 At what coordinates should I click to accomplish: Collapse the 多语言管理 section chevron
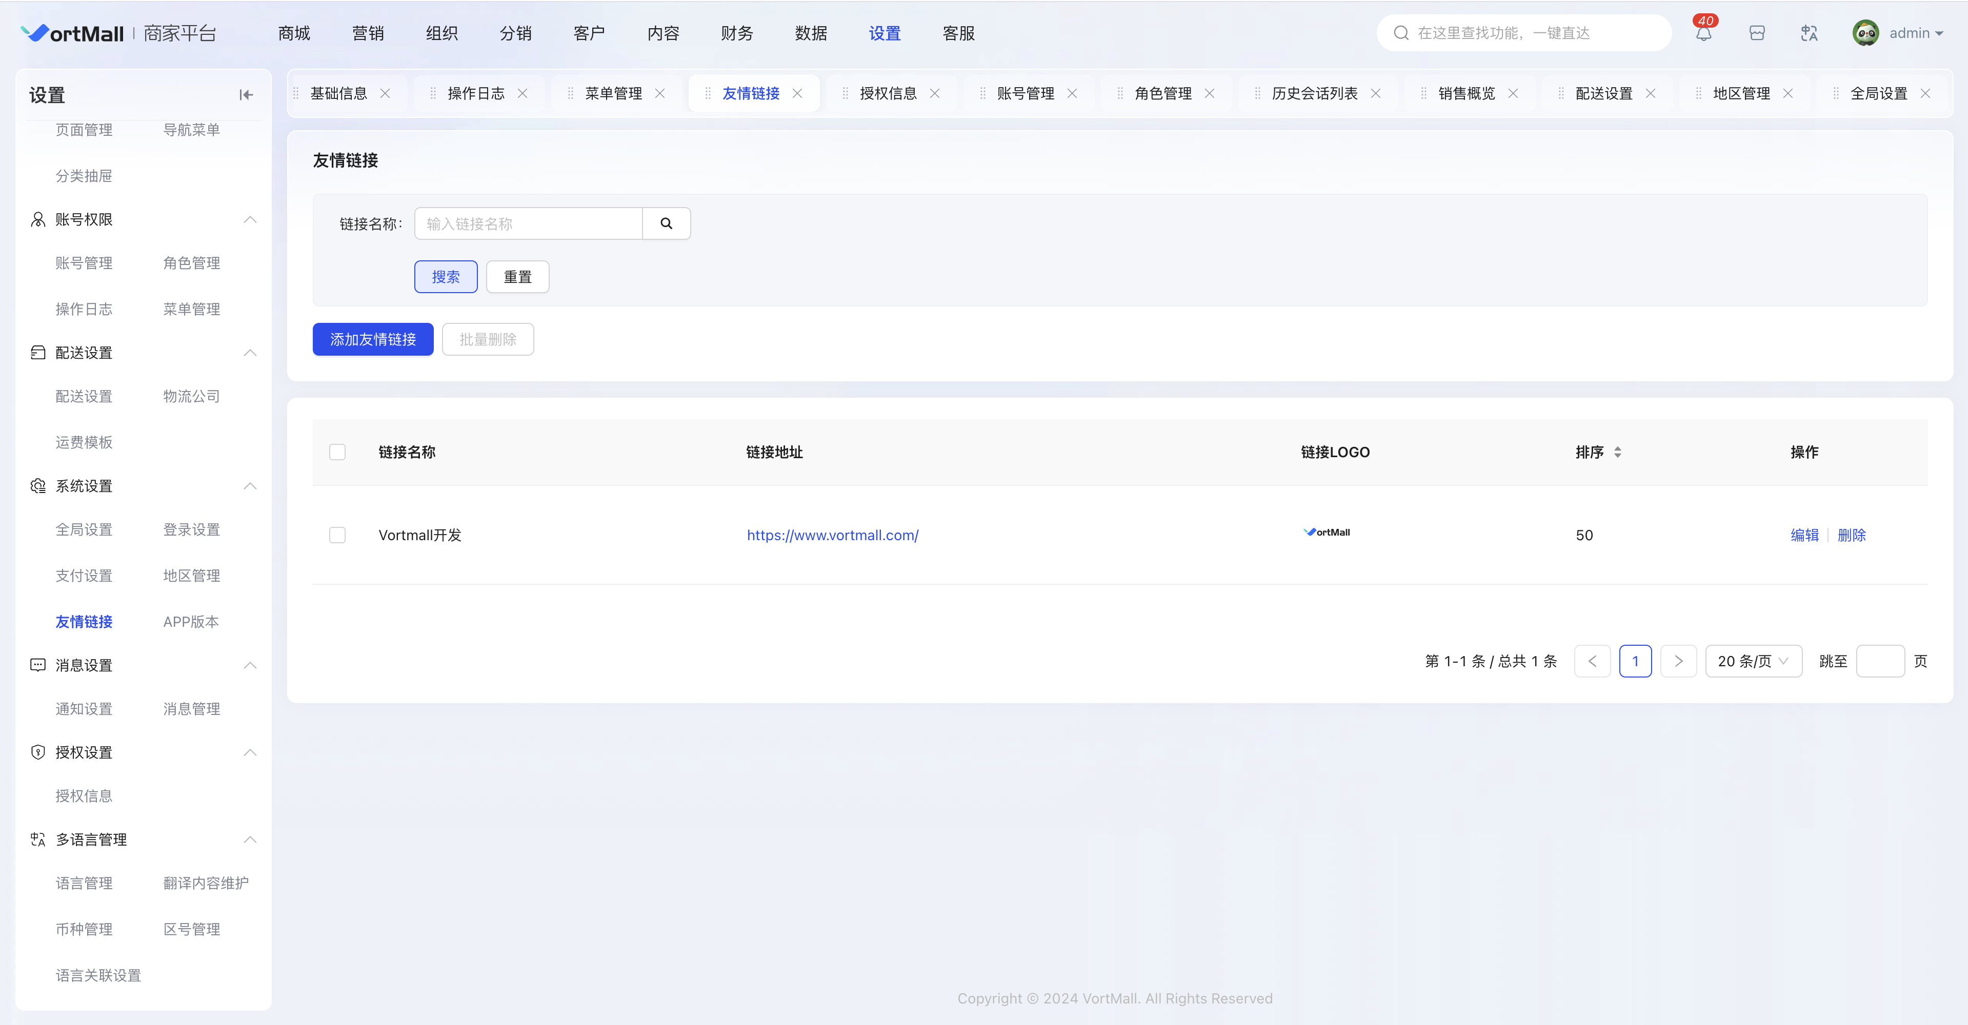tap(250, 840)
